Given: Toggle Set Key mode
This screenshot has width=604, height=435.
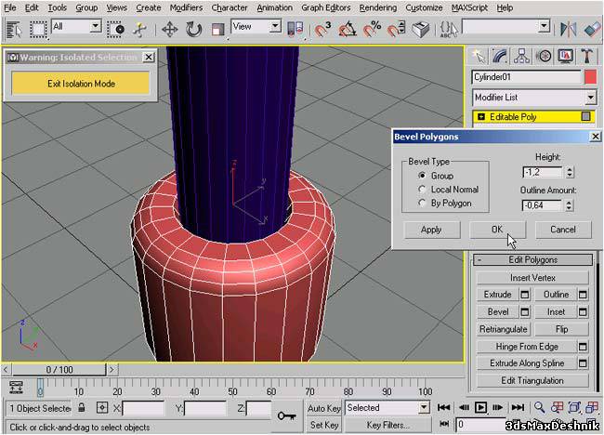Looking at the screenshot, I should pos(324,425).
